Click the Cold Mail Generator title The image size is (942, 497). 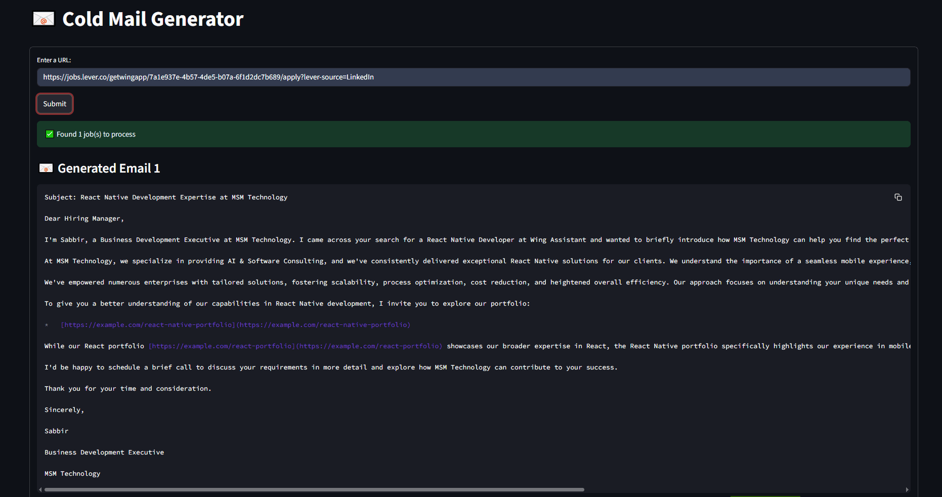(153, 19)
